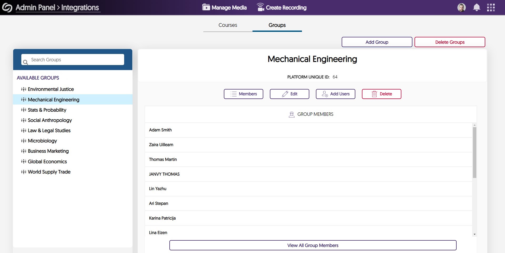Click the search magnifier icon
This screenshot has height=253, width=505.
tap(26, 62)
